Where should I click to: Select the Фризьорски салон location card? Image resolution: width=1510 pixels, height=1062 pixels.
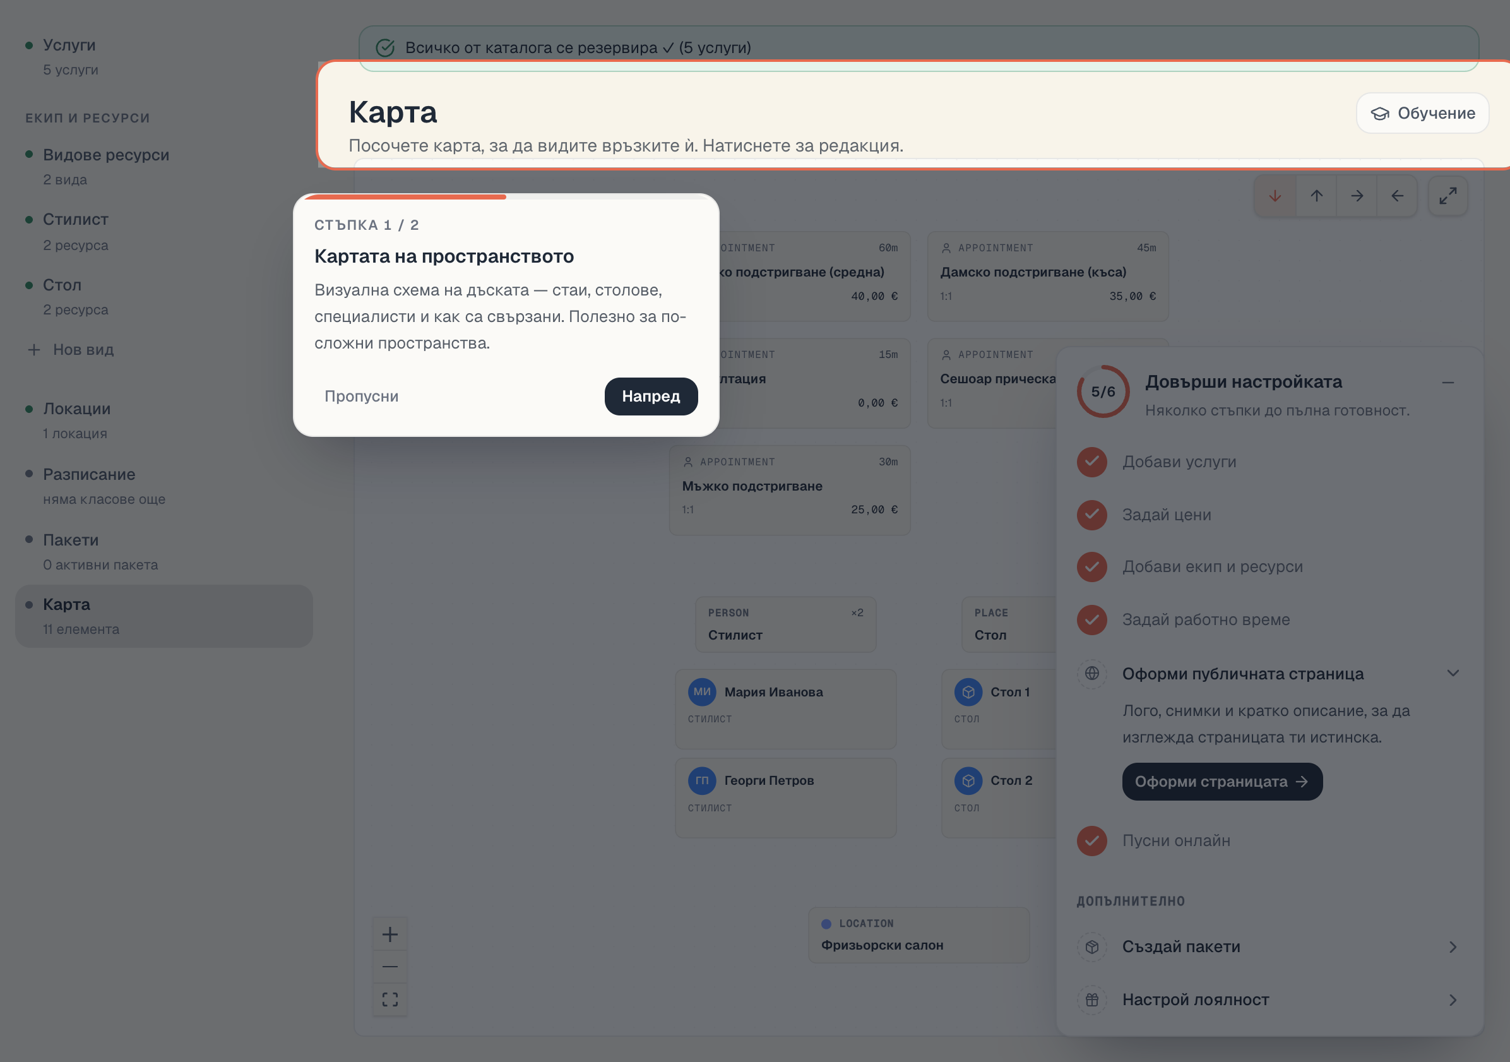[x=918, y=936]
